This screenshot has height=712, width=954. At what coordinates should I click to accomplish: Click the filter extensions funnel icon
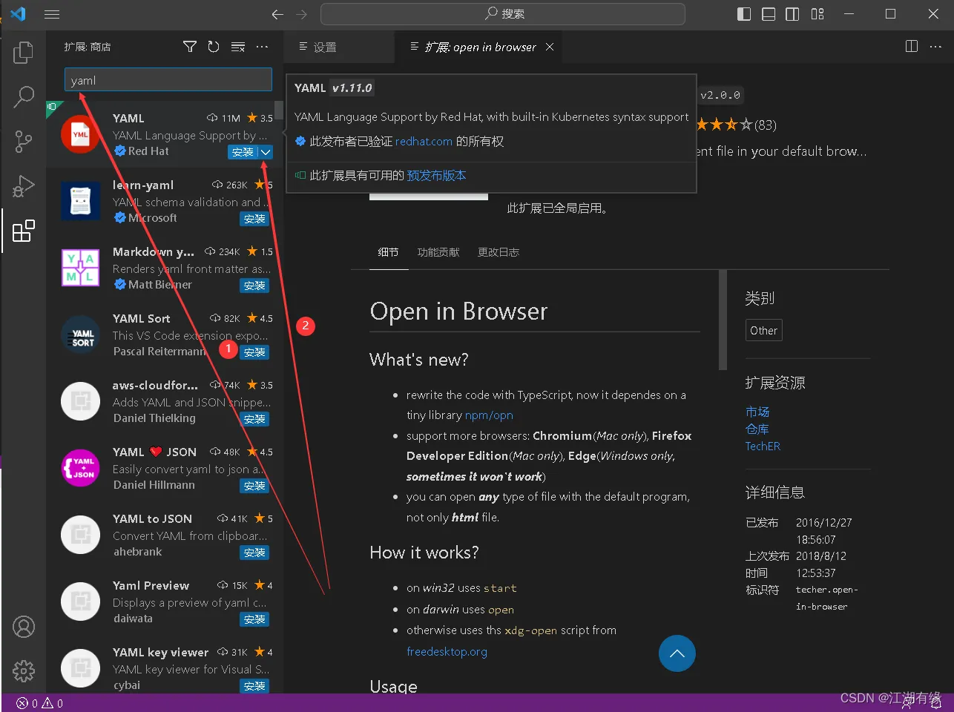[x=190, y=47]
